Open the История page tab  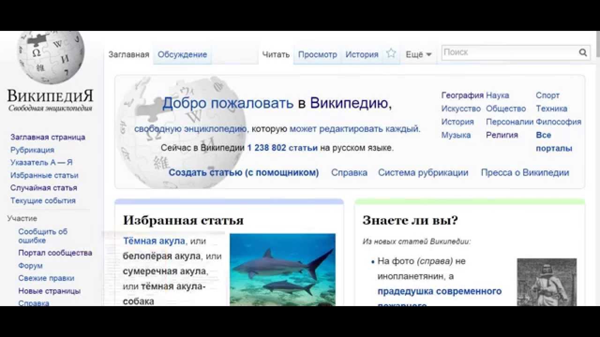[362, 54]
